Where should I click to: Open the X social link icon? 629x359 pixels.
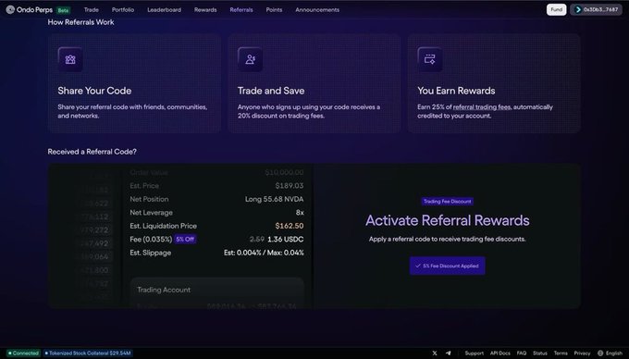point(435,353)
